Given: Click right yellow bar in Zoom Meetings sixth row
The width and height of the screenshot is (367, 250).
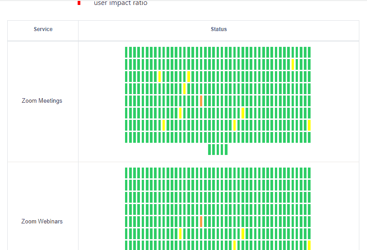Looking at the screenshot, I should [x=243, y=113].
